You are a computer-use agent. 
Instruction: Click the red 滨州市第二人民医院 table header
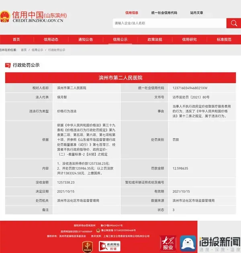[120, 78]
